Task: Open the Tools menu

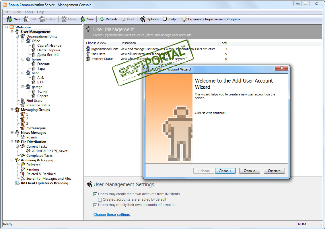Action: [x=29, y=12]
